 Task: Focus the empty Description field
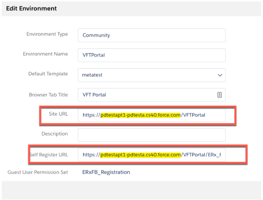[152, 135]
